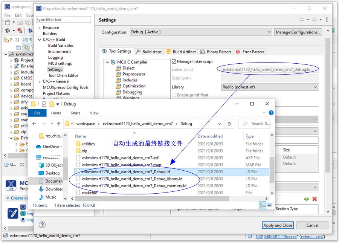The image size is (339, 243).
Task: Click Manage Configurations button
Action: 298,32
